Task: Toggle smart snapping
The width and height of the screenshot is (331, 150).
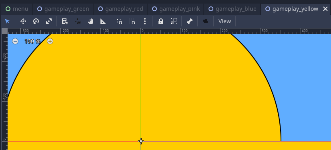Action: point(120,21)
